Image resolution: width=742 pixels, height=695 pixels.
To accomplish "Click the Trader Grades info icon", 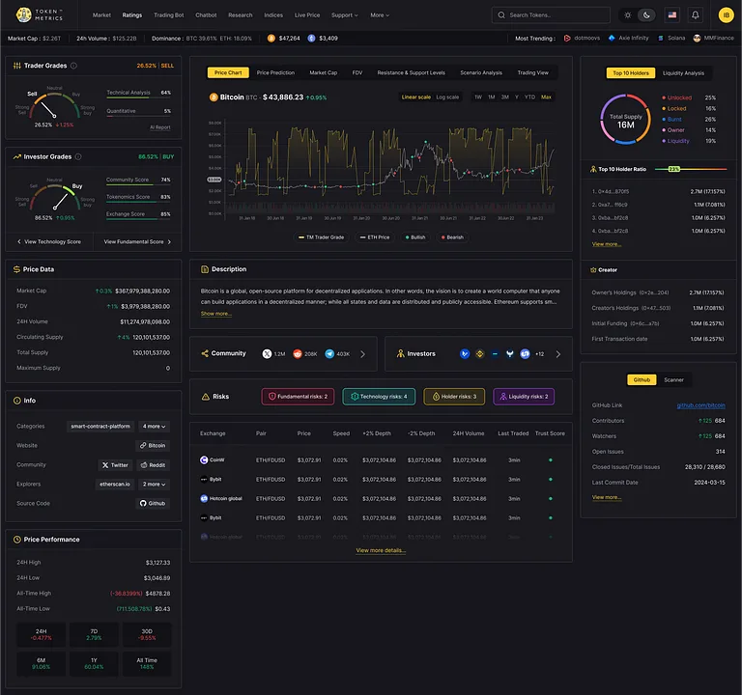I will (73, 66).
